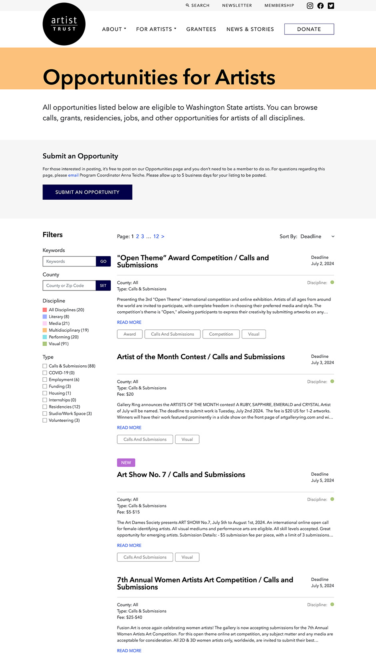376x653 pixels.
Task: Select the pink Media color swatch
Action: point(45,323)
